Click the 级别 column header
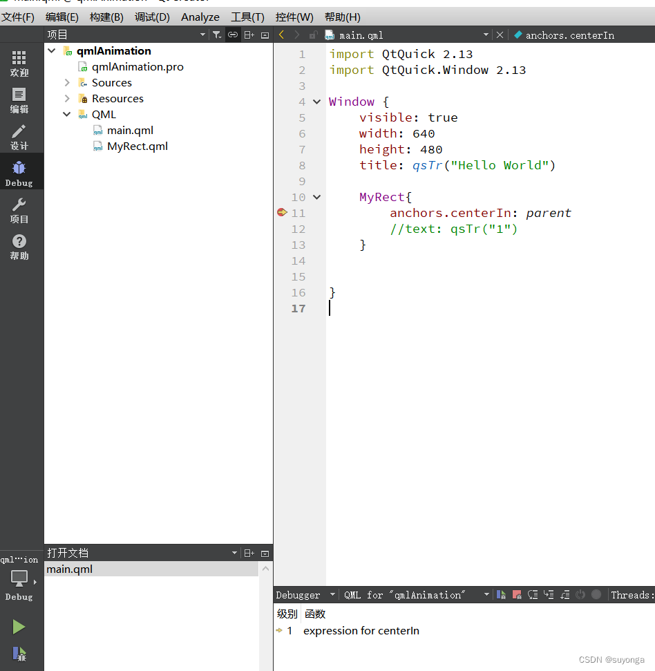The image size is (655, 671). click(287, 614)
